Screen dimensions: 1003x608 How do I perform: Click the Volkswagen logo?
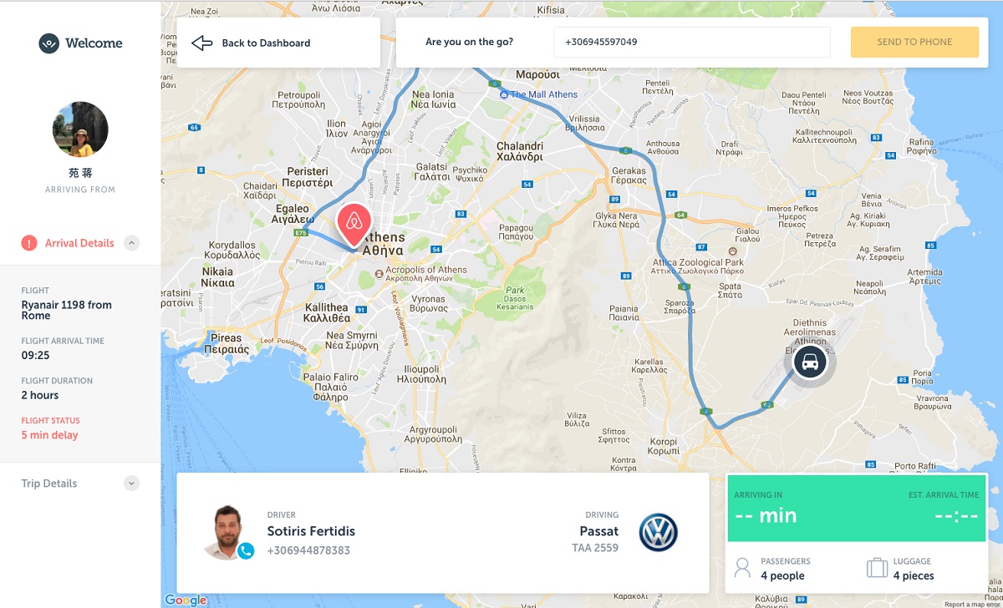point(658,533)
